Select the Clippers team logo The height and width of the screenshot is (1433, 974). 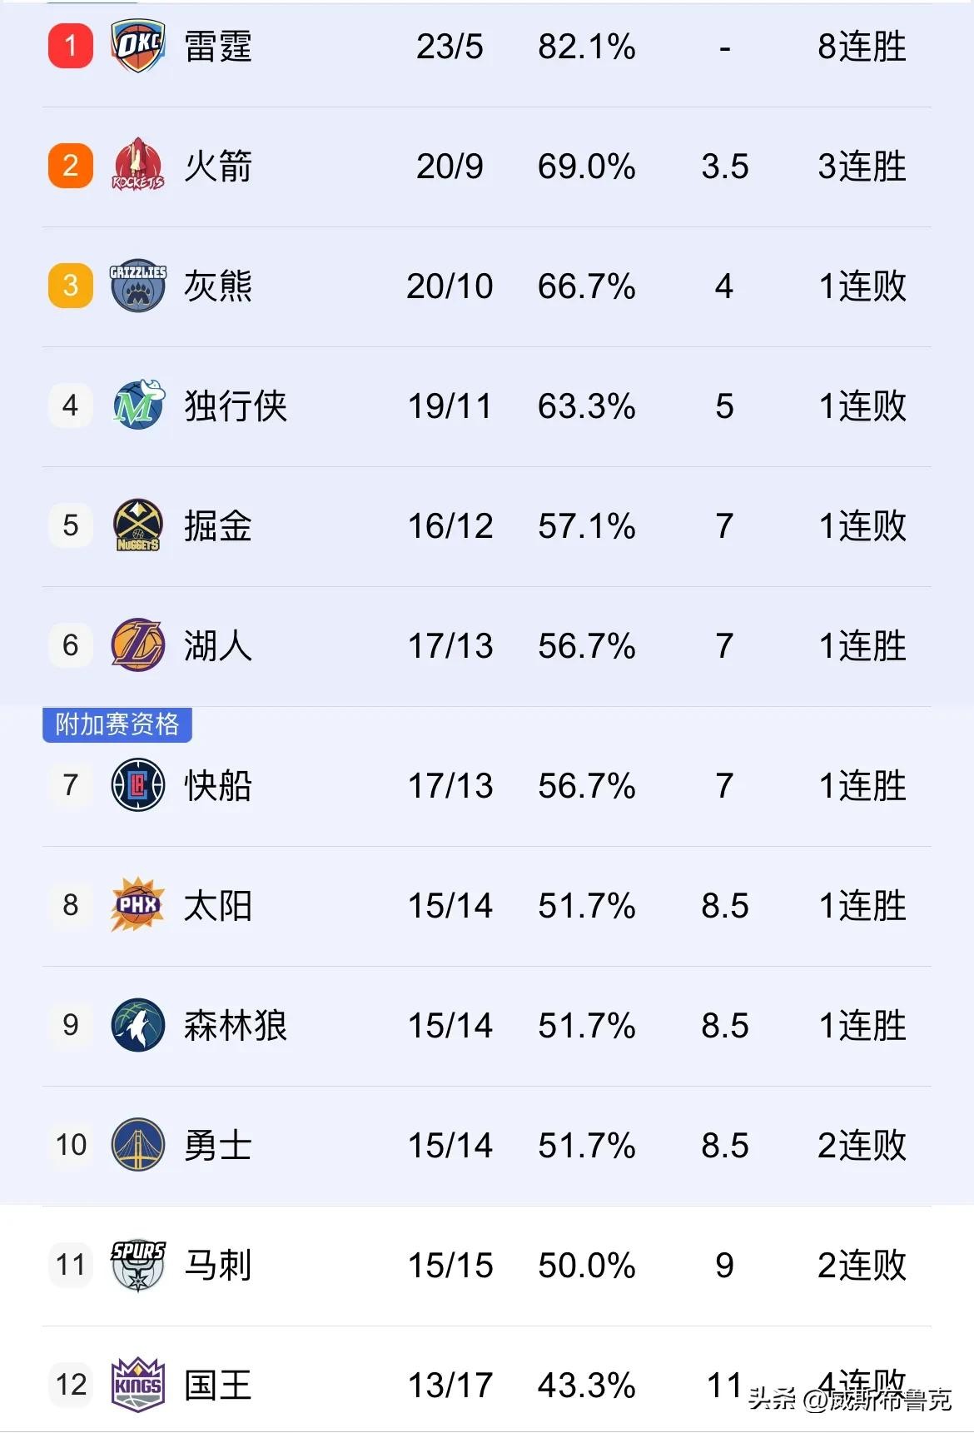138,785
